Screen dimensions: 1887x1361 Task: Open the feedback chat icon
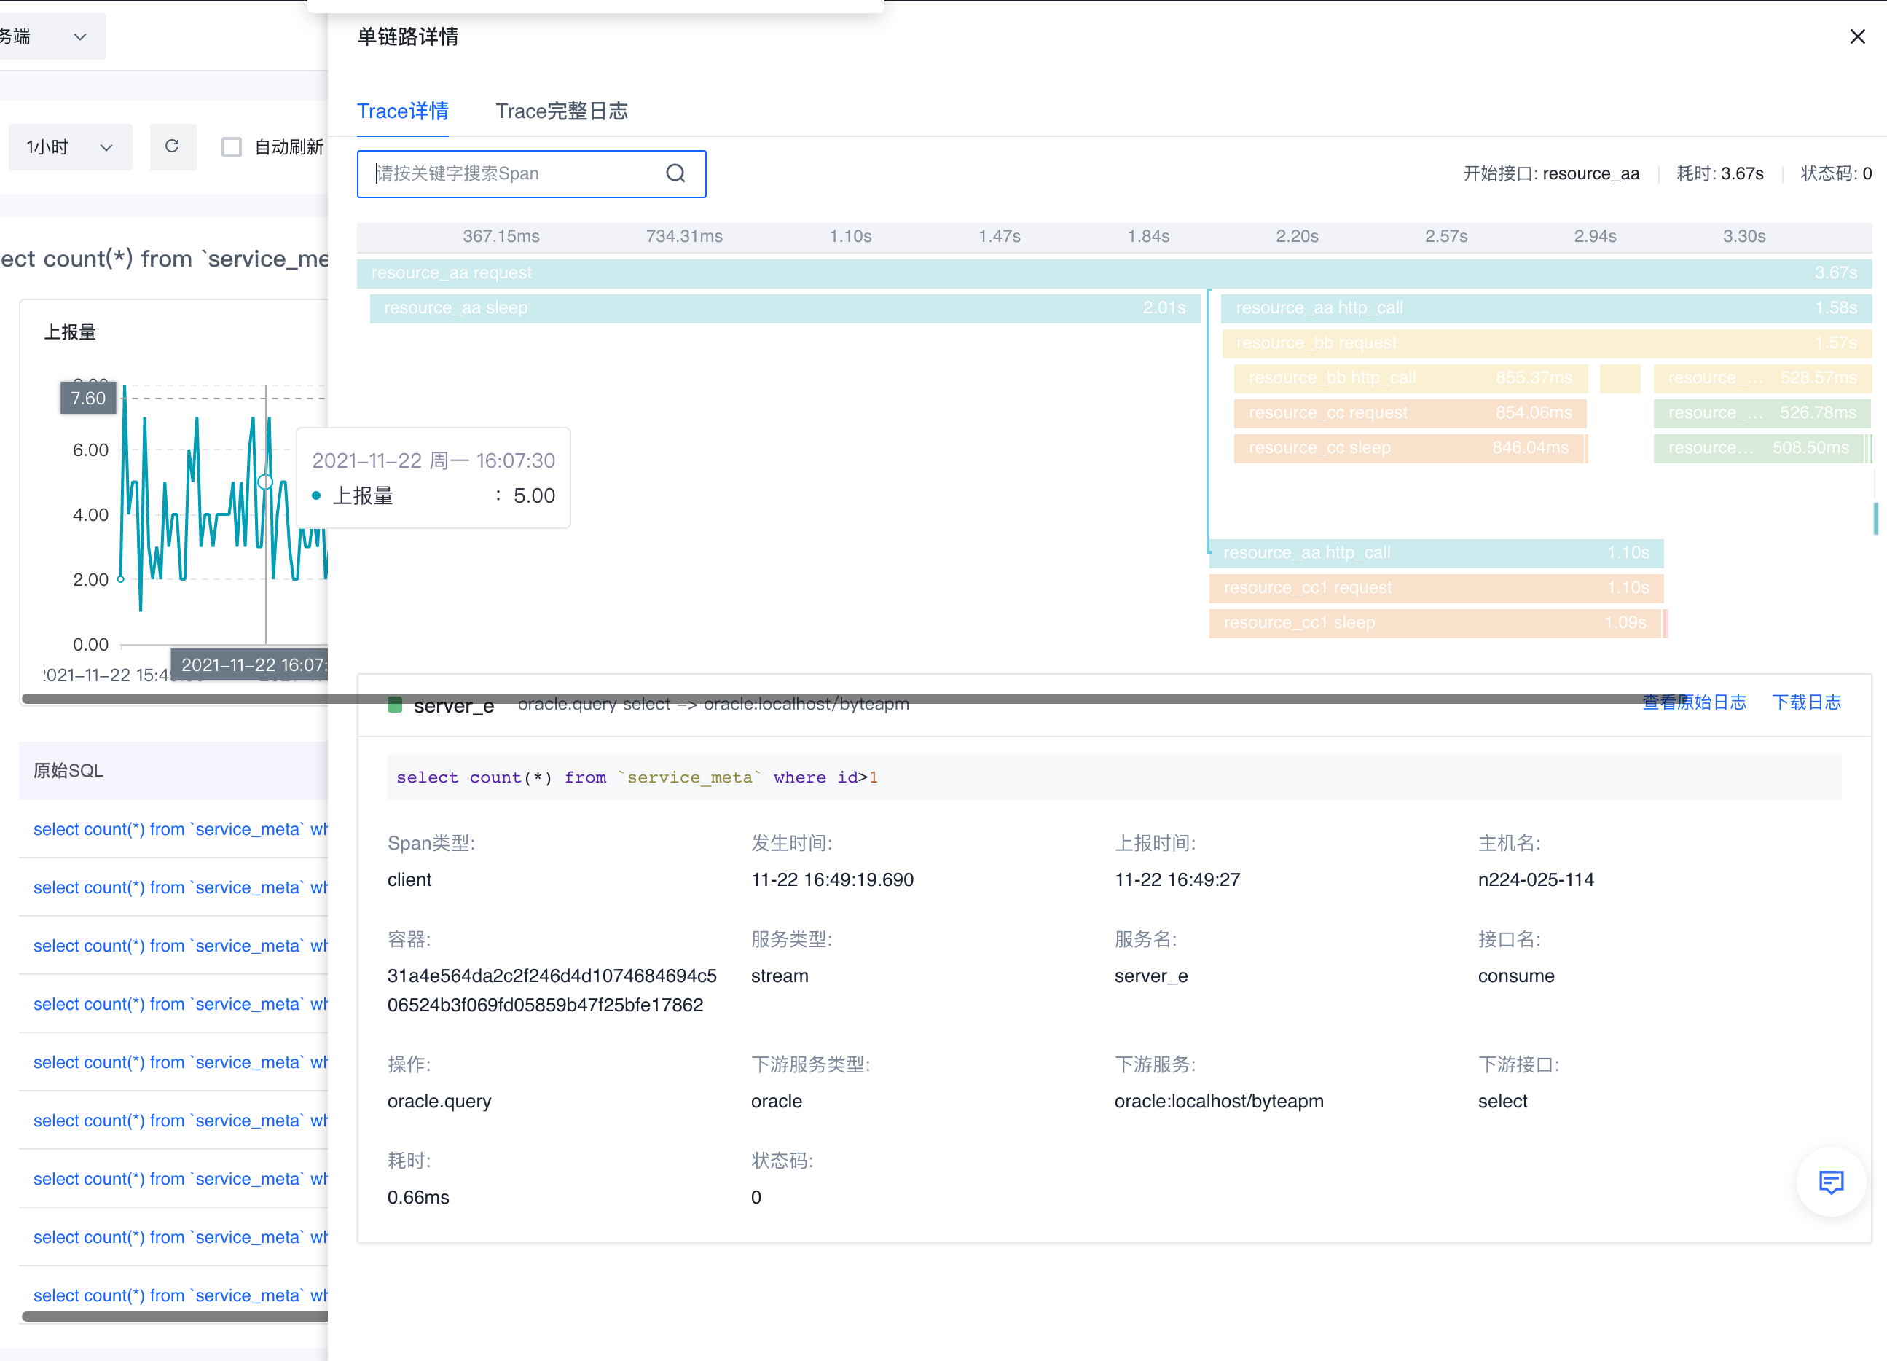pyautogui.click(x=1830, y=1181)
